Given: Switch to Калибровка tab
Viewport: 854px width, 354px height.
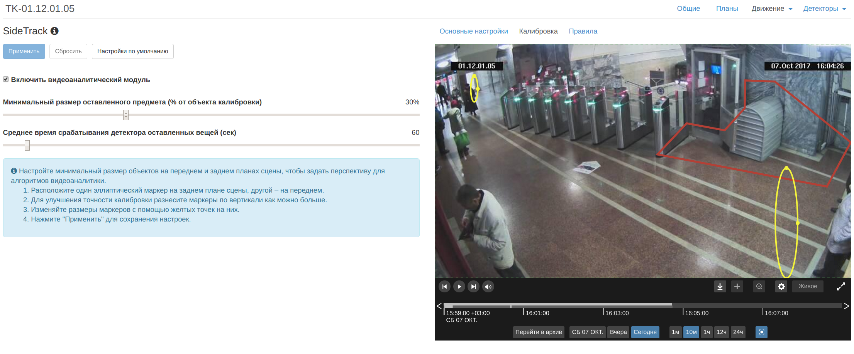Looking at the screenshot, I should coord(538,31).
